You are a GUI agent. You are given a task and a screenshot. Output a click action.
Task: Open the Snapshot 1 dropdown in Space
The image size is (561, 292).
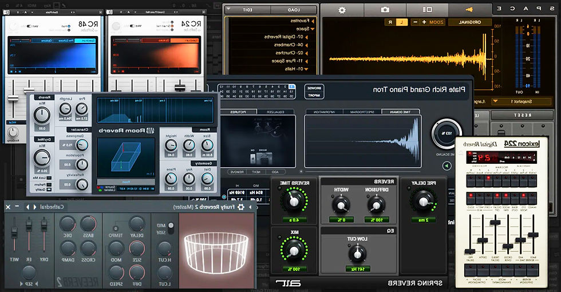521,102
